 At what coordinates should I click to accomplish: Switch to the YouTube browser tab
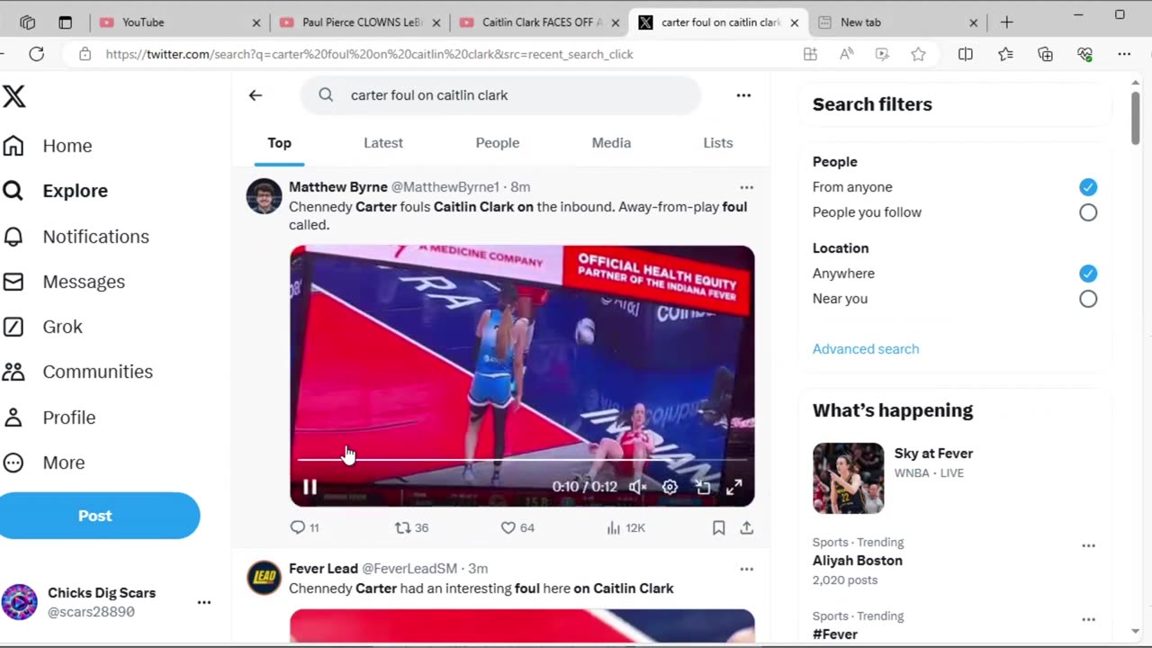(179, 22)
